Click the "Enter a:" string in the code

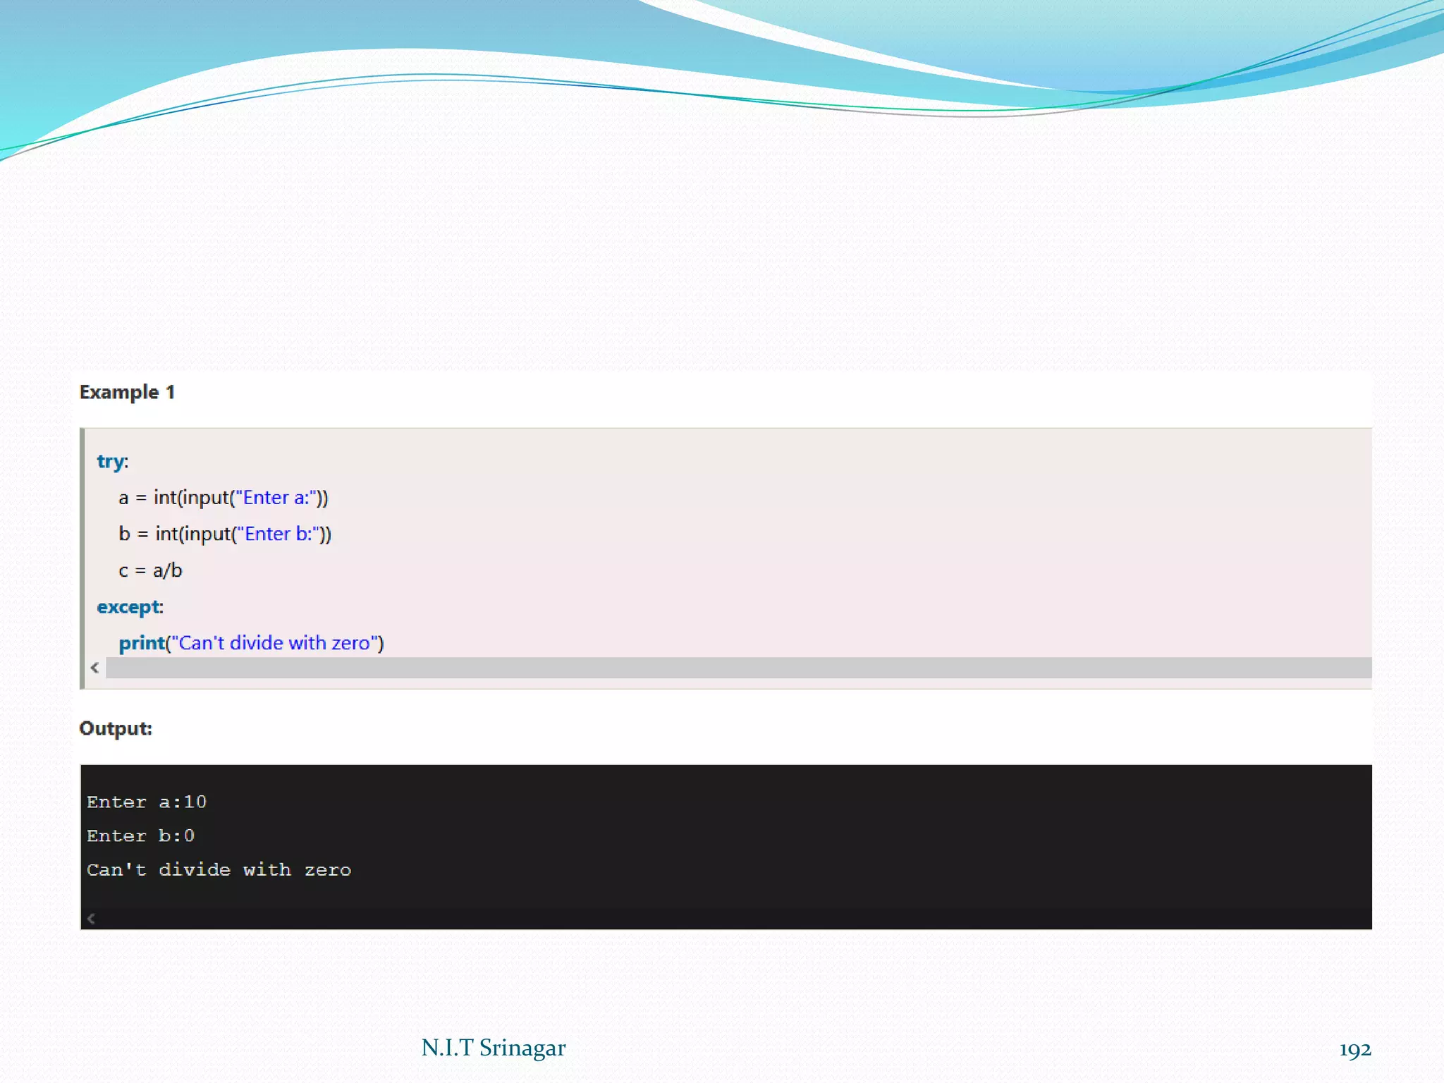[278, 498]
